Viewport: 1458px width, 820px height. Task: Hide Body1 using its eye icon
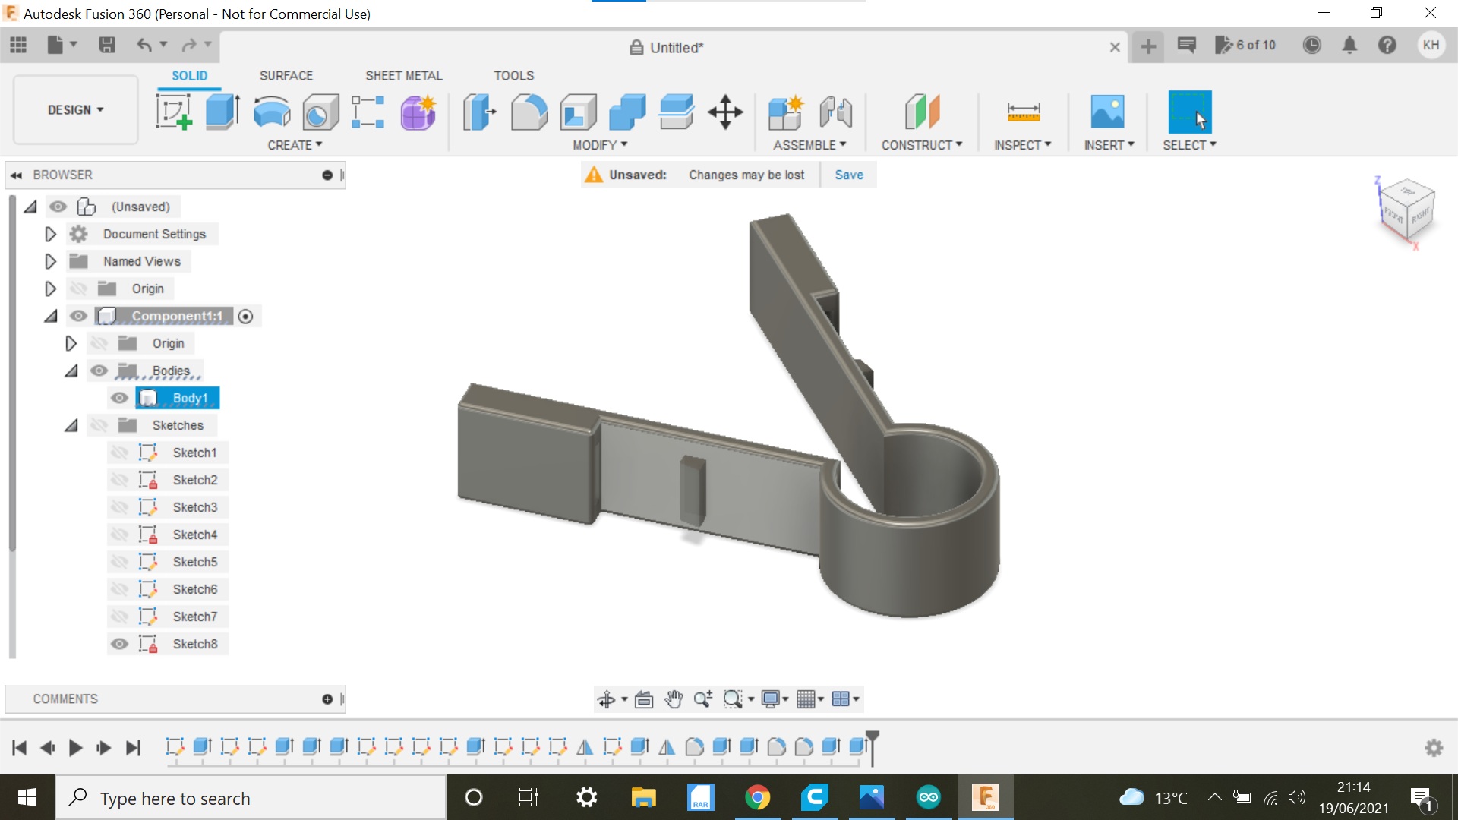(119, 398)
